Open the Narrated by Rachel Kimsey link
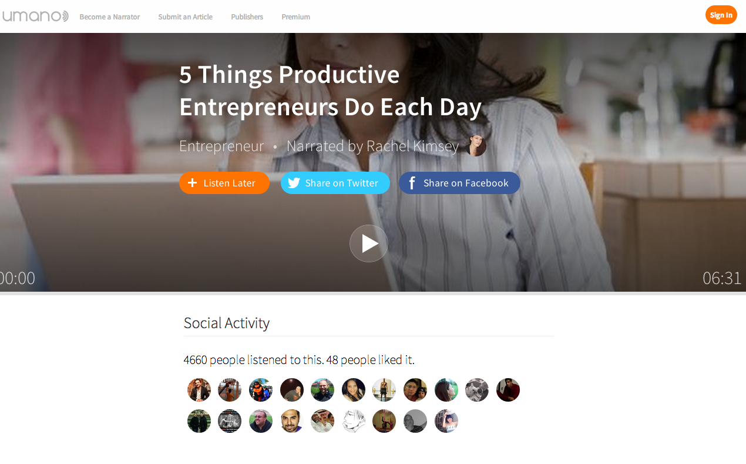This screenshot has height=464, width=746. (372, 146)
